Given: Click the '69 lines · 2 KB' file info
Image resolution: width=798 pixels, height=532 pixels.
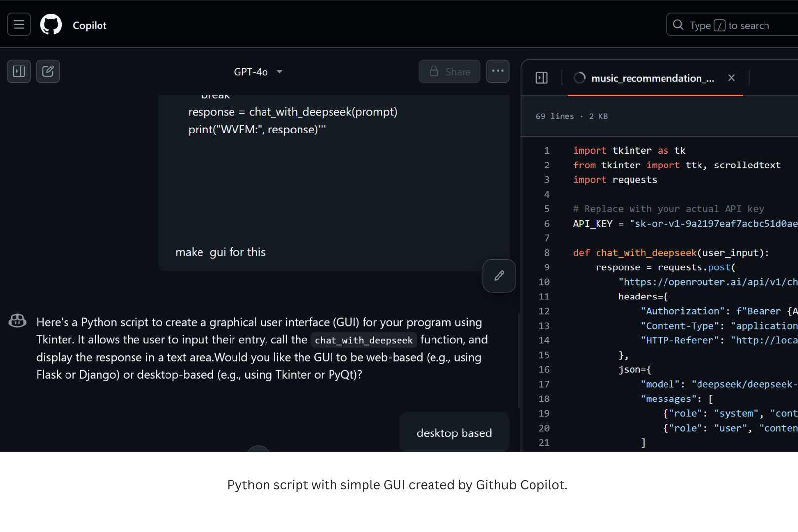Looking at the screenshot, I should pos(571,116).
